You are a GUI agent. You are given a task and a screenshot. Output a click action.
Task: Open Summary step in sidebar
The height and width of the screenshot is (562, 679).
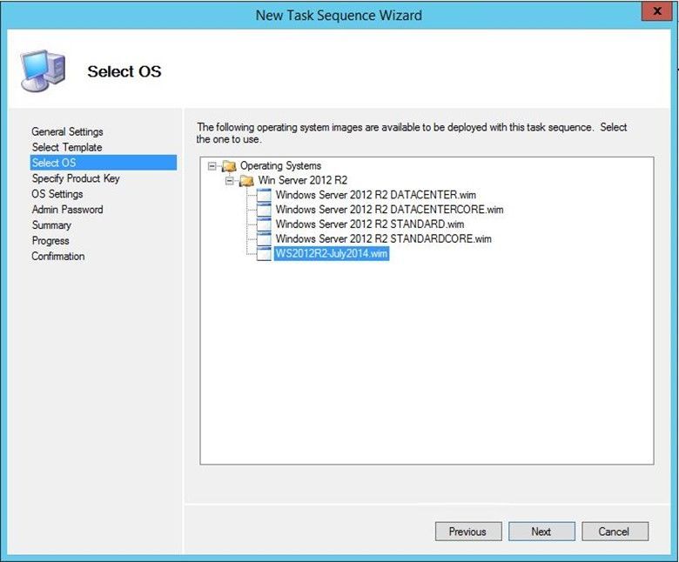pos(51,225)
